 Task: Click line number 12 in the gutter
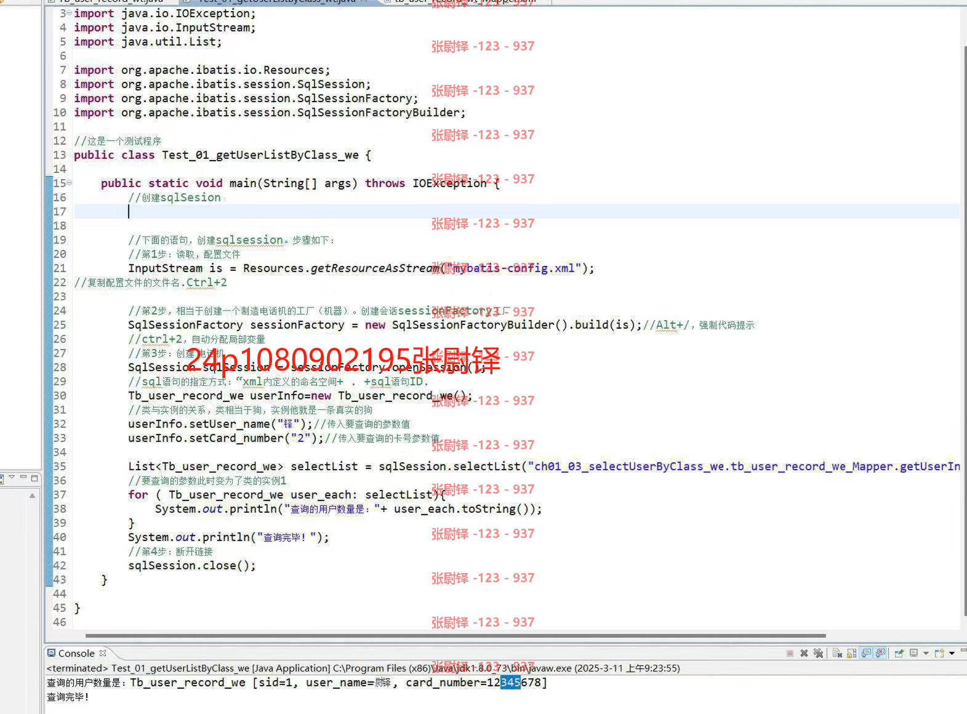point(59,141)
